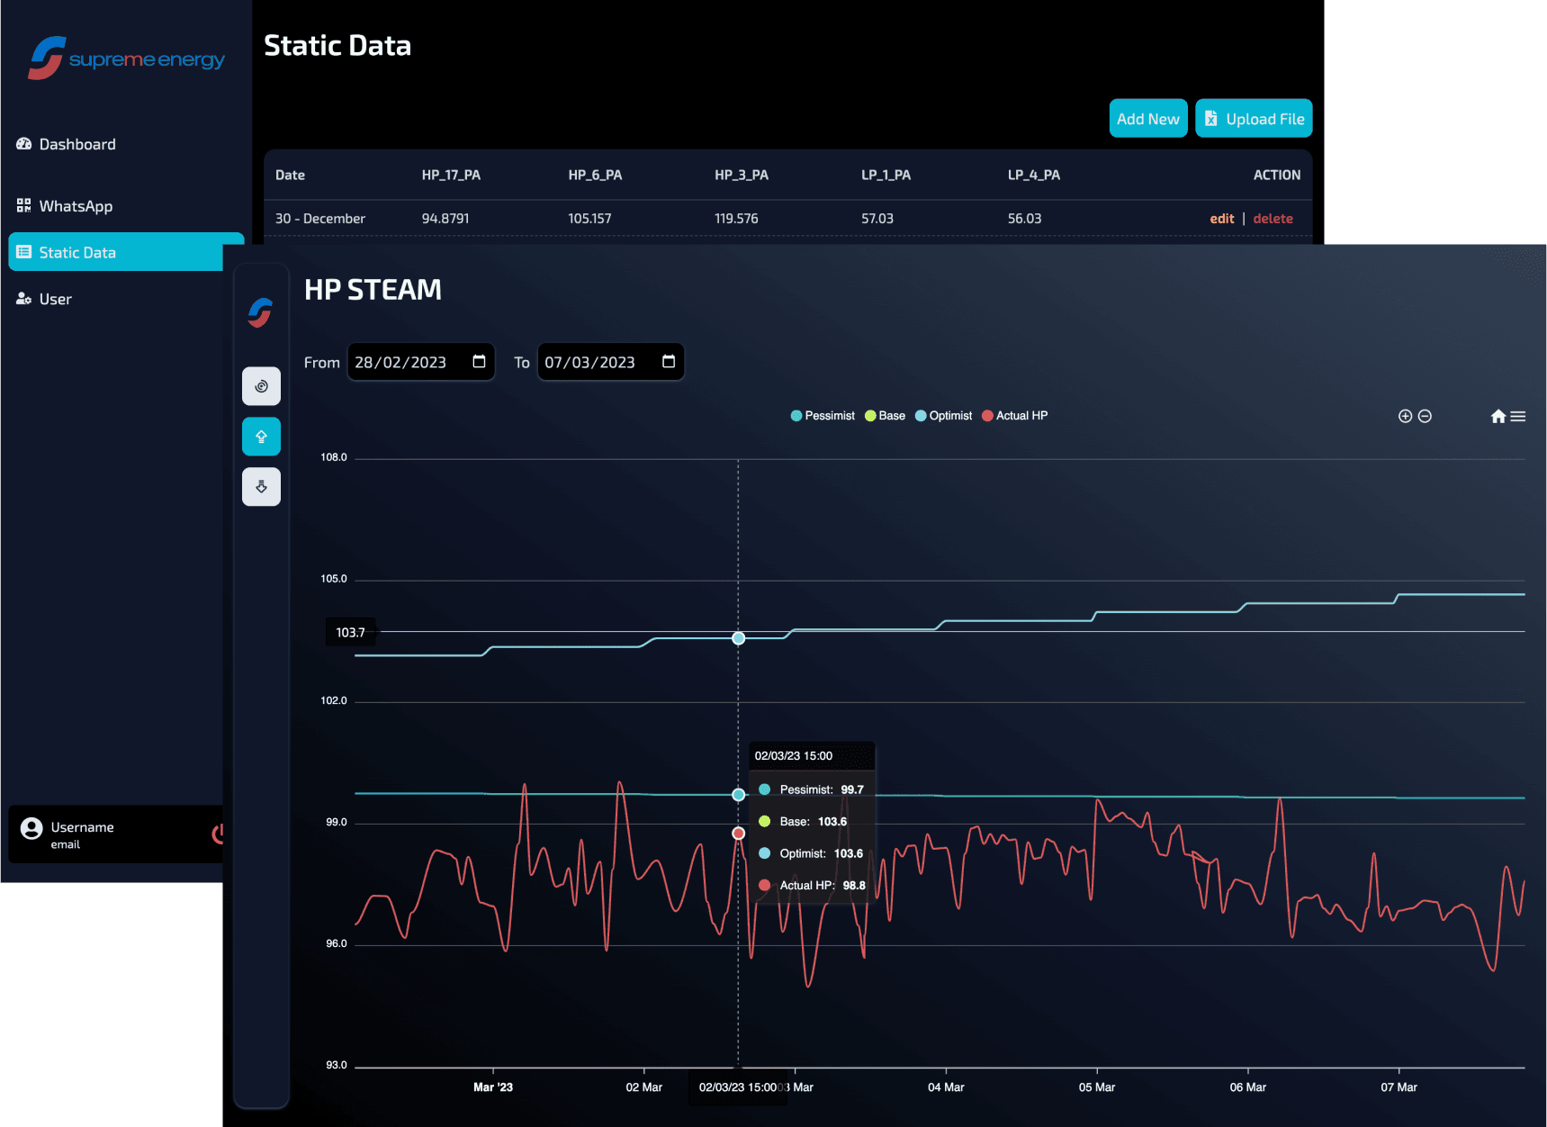This screenshot has width=1547, height=1127.
Task: Go to WhatsApp in the sidebar
Action: pyautogui.click(x=76, y=206)
